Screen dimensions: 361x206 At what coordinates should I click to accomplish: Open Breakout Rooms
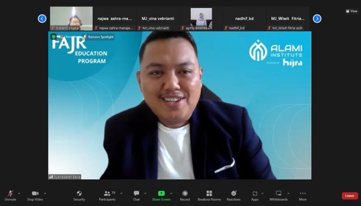point(209,196)
